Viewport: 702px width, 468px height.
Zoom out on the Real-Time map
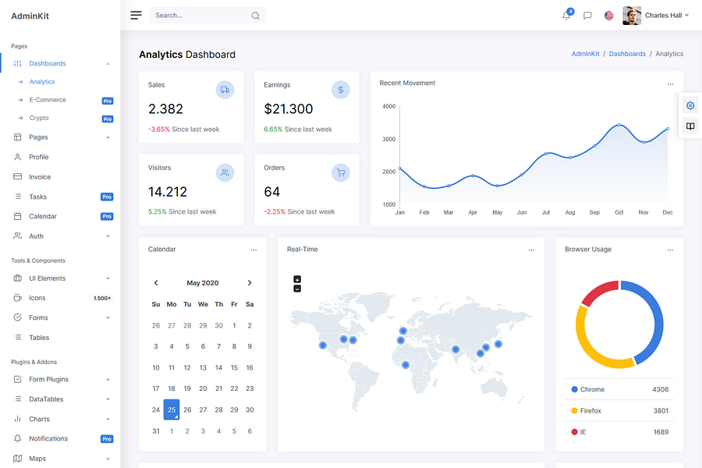pos(297,289)
